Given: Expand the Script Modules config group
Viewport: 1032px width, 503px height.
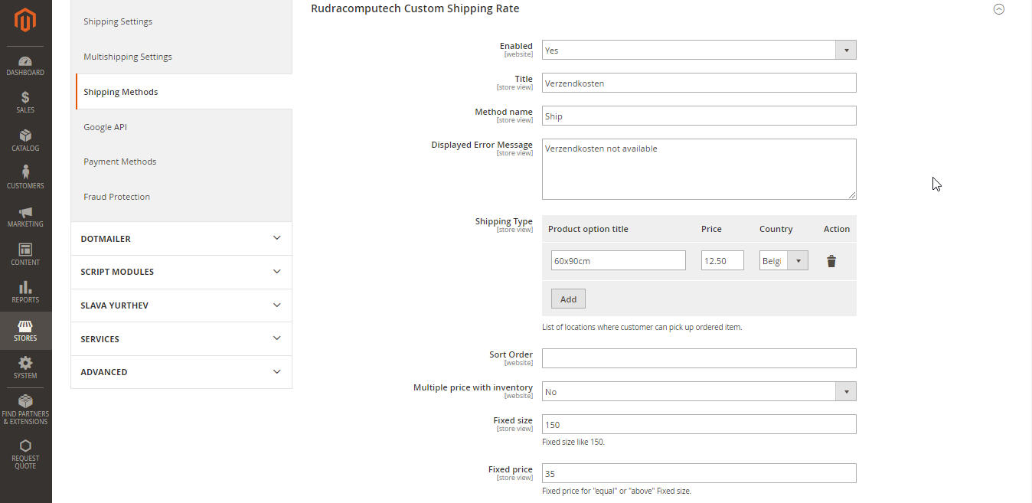Looking at the screenshot, I should pyautogui.click(x=181, y=272).
